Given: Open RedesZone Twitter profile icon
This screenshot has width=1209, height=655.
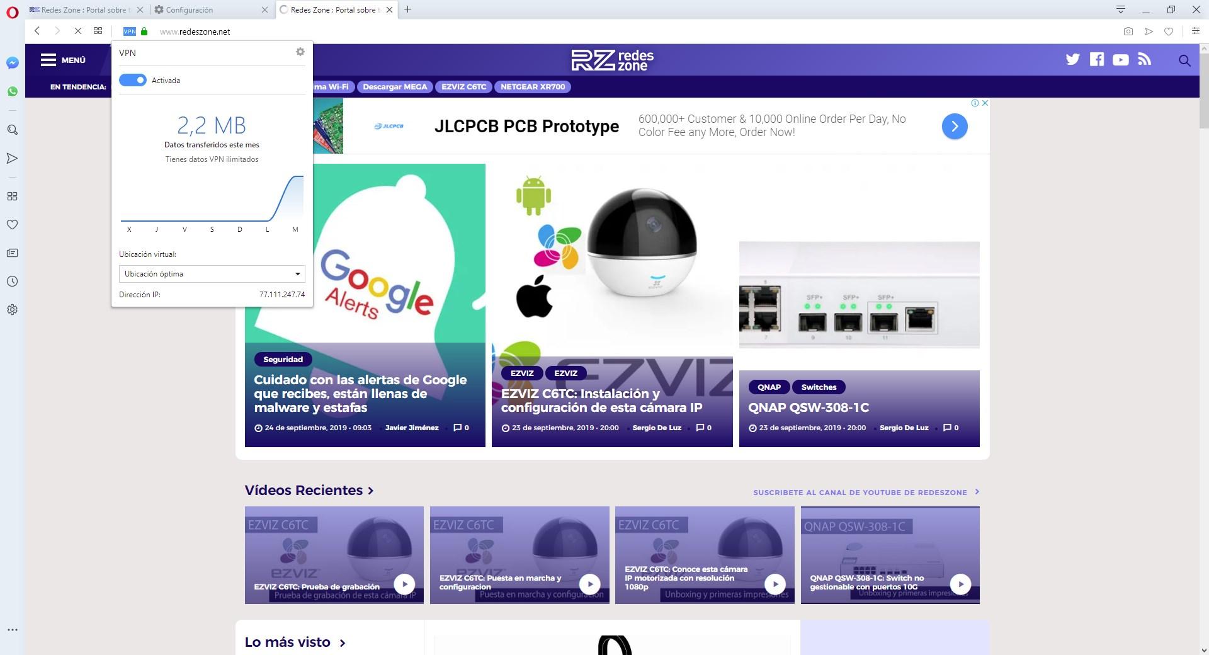Looking at the screenshot, I should tap(1072, 60).
